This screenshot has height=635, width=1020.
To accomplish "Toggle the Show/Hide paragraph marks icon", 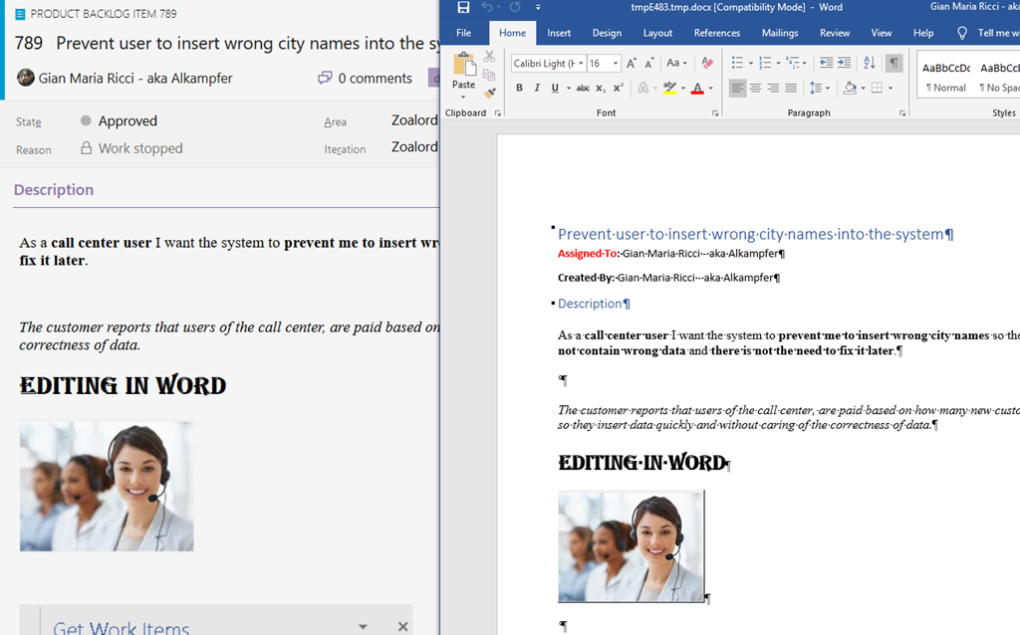I will click(x=893, y=62).
